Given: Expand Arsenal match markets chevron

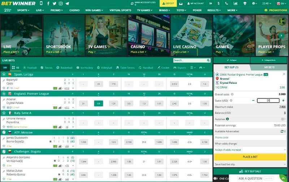Looking at the screenshot, I should pos(73,107).
